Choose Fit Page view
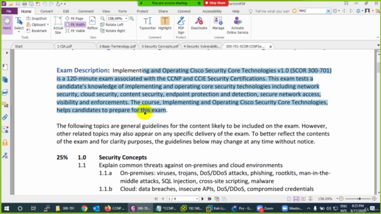The height and width of the screenshot is (214, 381). pos(74,18)
